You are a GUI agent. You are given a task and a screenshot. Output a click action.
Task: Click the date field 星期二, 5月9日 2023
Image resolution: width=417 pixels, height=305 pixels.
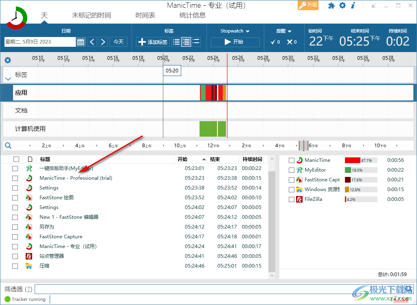[x=40, y=42]
